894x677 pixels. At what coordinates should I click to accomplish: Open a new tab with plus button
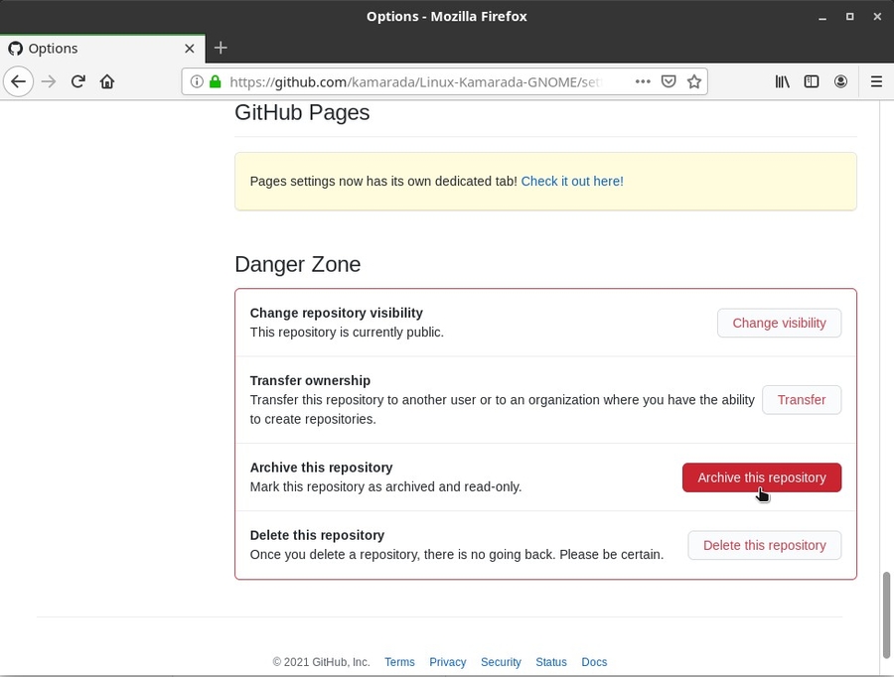click(x=221, y=48)
